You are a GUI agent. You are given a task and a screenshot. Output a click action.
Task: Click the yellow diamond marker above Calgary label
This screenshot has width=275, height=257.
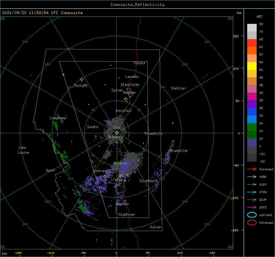tap(121, 176)
